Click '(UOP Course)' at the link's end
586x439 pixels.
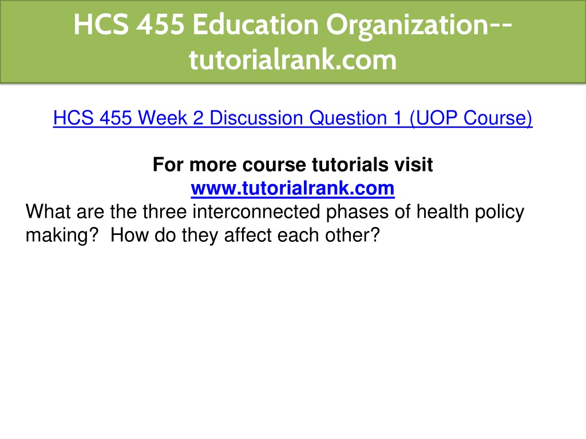click(471, 118)
